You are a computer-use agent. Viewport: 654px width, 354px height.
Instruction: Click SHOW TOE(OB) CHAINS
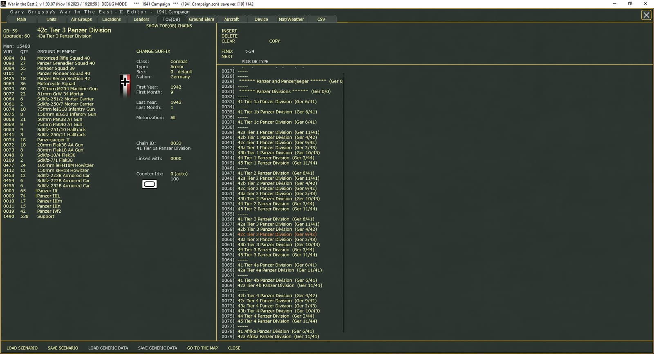coord(169,26)
